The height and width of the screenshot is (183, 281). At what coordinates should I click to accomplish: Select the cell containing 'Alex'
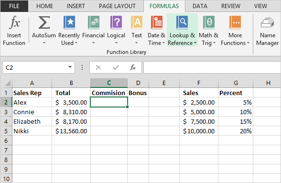(32, 102)
